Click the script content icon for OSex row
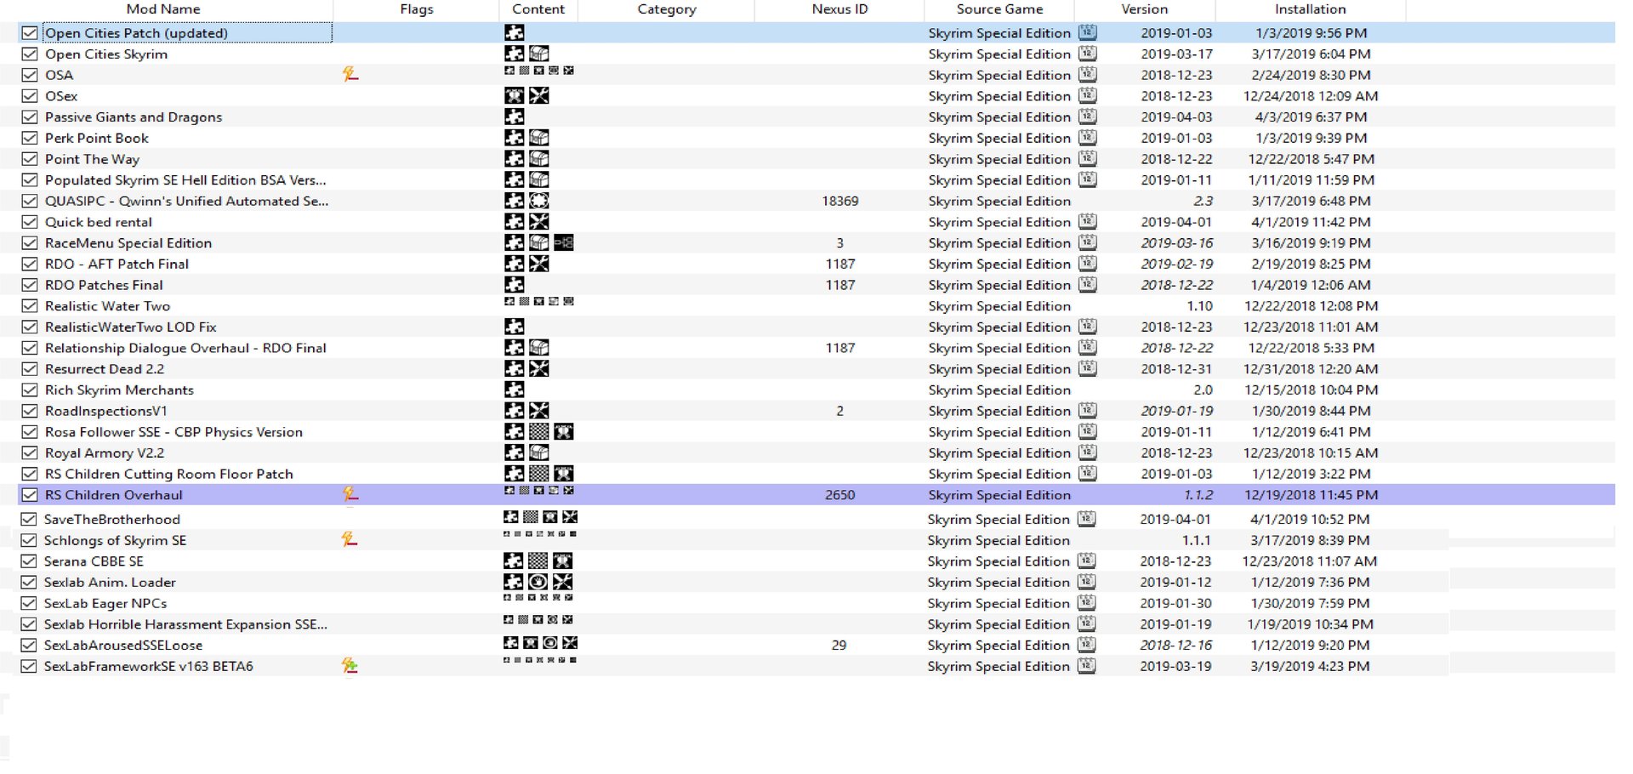 pos(538,95)
